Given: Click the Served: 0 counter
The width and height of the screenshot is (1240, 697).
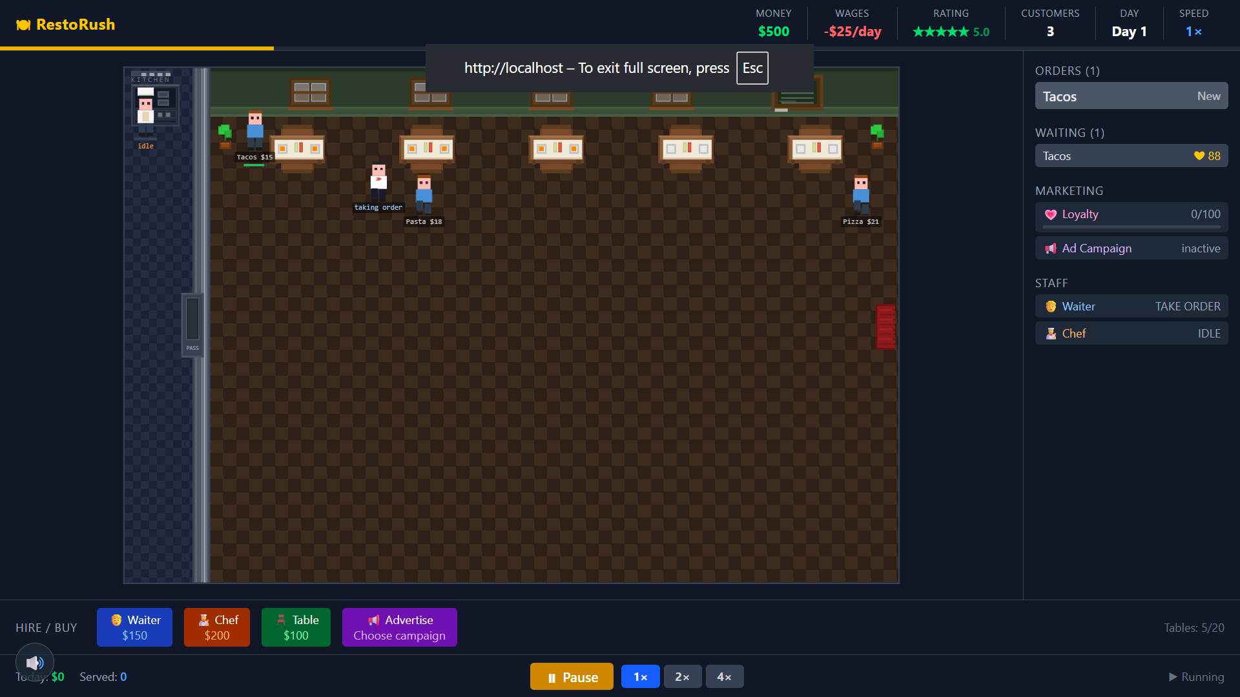Looking at the screenshot, I should [103, 677].
